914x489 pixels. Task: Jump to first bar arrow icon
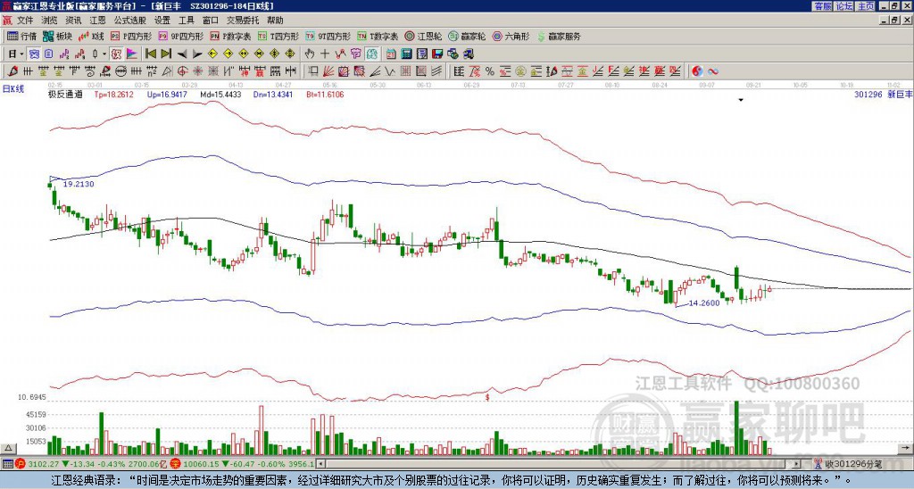150,54
